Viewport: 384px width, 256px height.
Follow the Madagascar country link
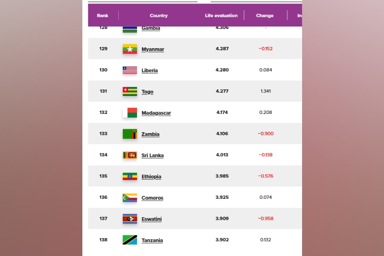[156, 113]
